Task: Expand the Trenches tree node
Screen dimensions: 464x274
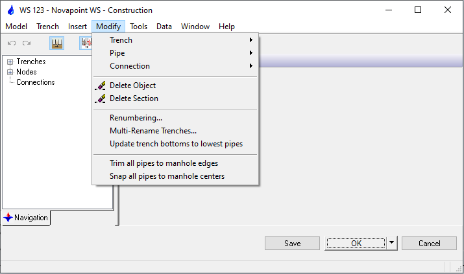Action: click(10, 62)
